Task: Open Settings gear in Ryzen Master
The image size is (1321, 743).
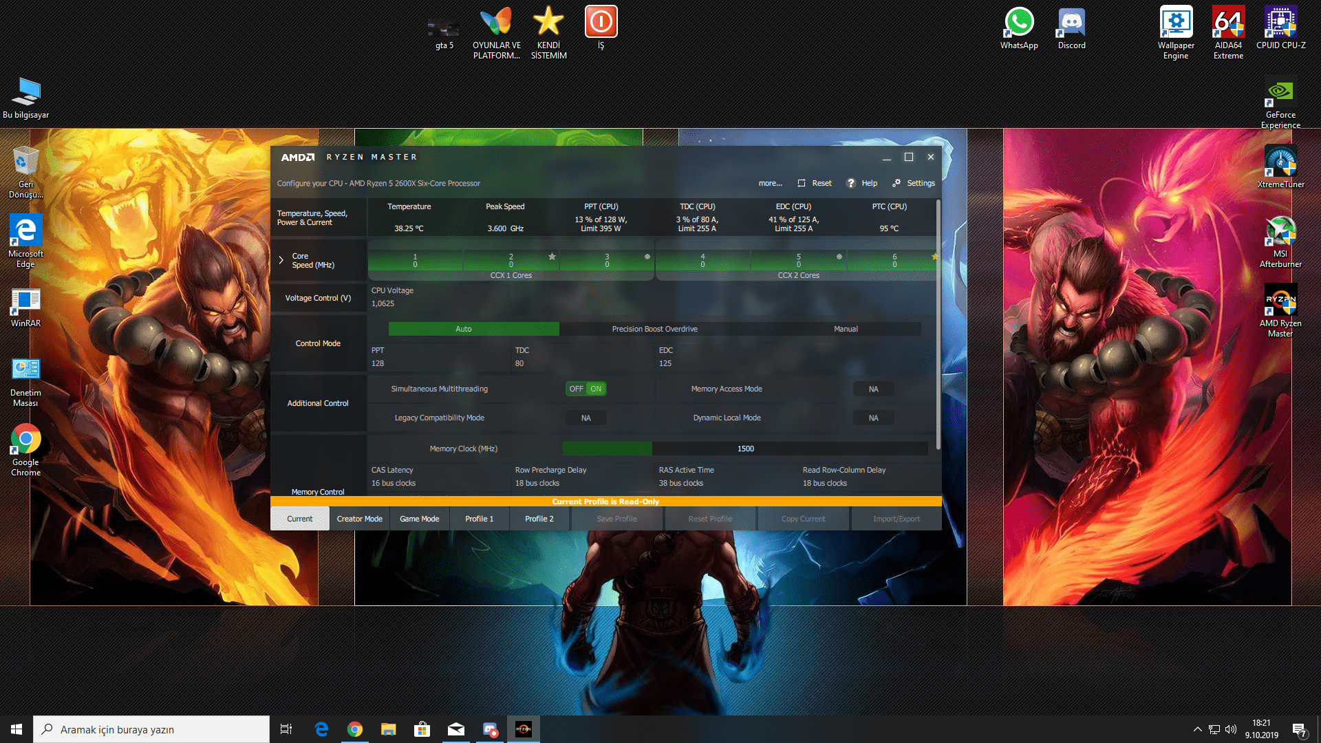Action: click(896, 183)
